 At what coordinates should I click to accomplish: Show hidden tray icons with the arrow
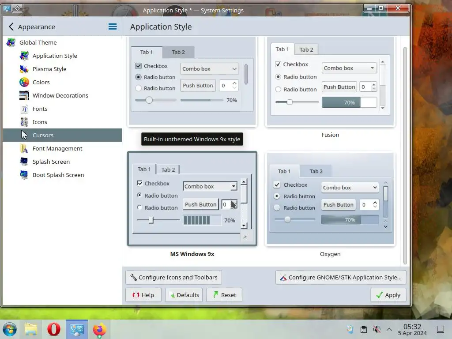389,329
